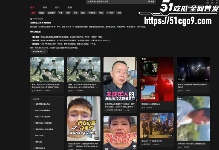Select the 什么时候 filter chip

point(110,13)
